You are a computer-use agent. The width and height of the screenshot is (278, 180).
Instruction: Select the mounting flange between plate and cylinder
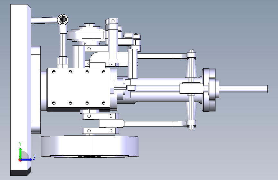click(x=36, y=90)
